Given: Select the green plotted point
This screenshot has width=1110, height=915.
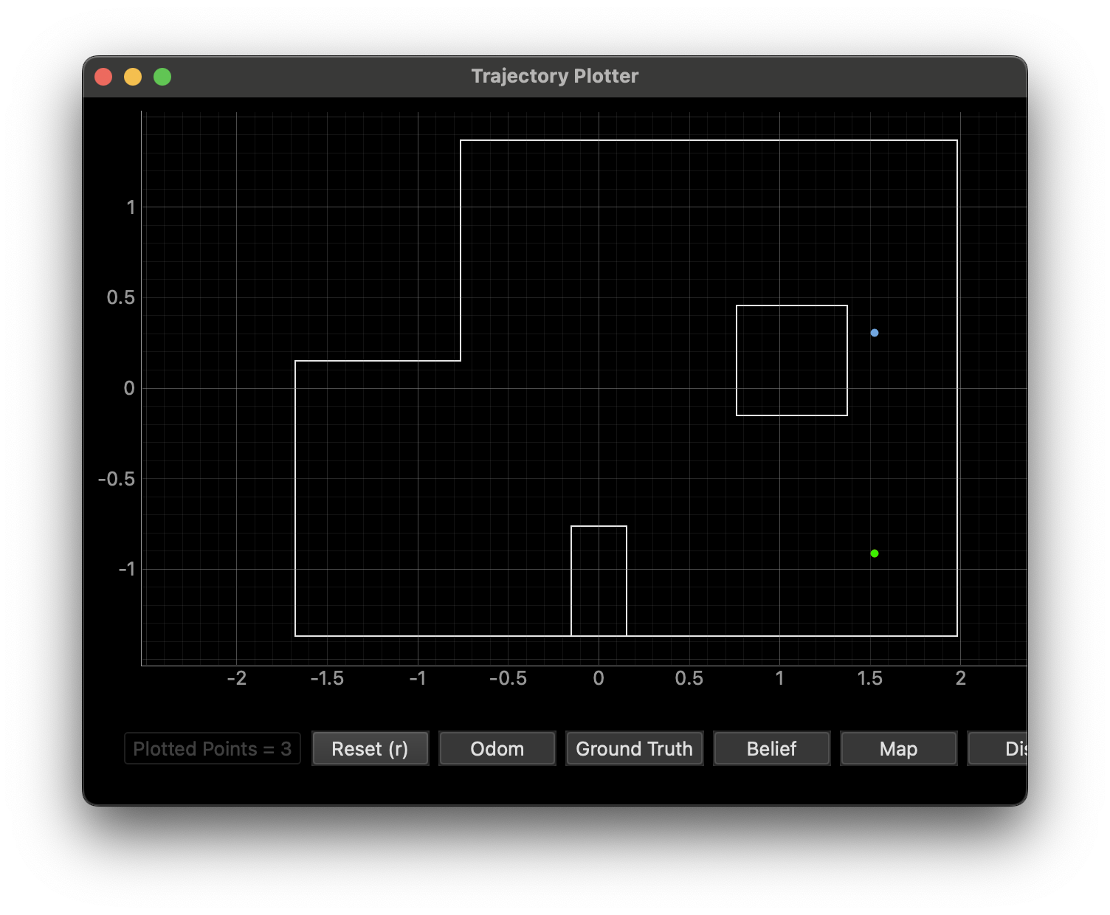Looking at the screenshot, I should (875, 553).
